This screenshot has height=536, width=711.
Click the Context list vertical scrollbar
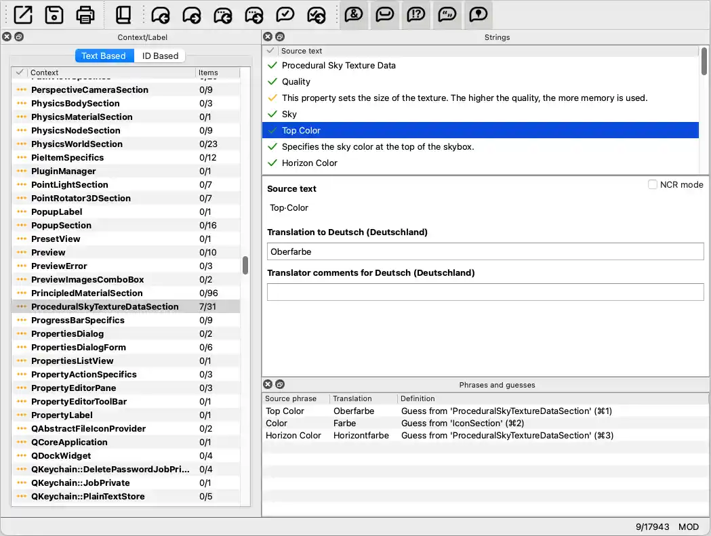pos(245,264)
